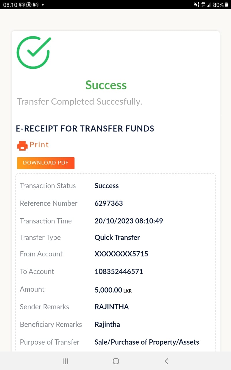Tap the To Account number 108352446571
231x370 pixels.
point(119,272)
